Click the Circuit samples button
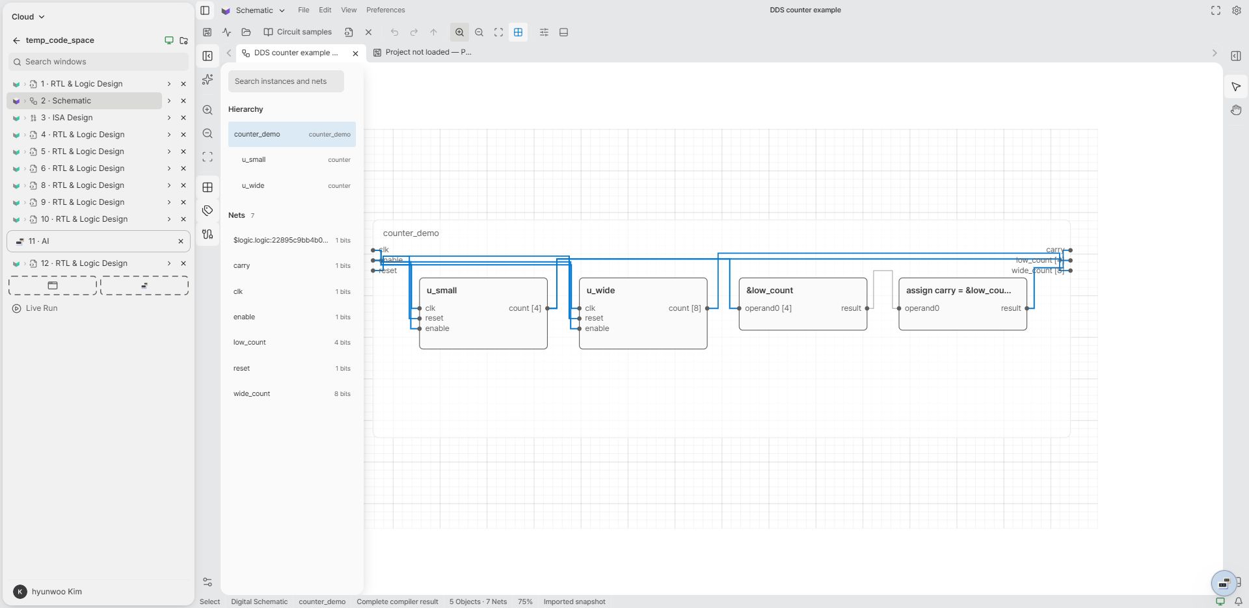 click(x=297, y=32)
